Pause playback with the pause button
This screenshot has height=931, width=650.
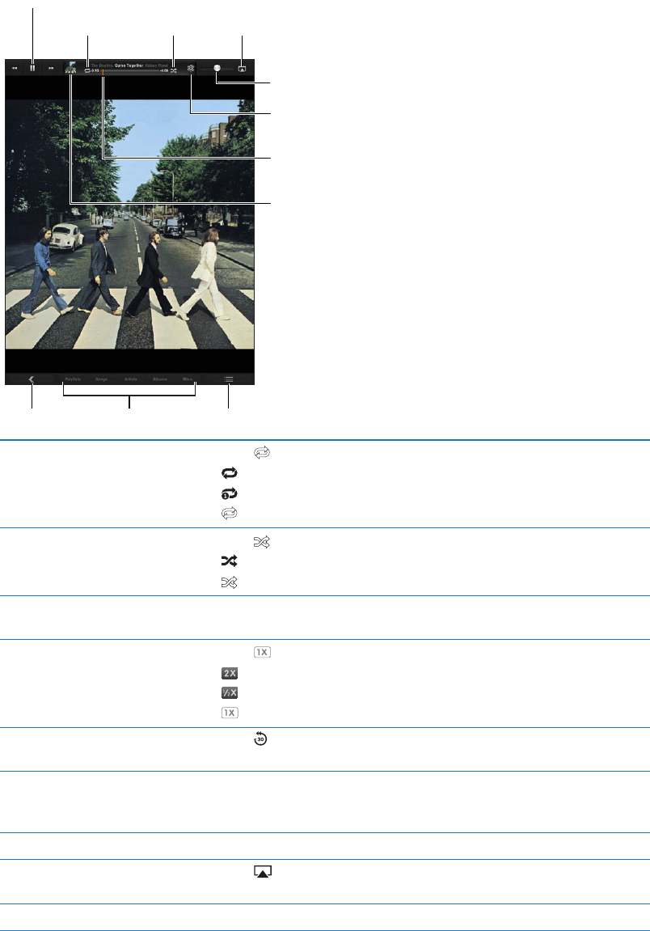32,68
